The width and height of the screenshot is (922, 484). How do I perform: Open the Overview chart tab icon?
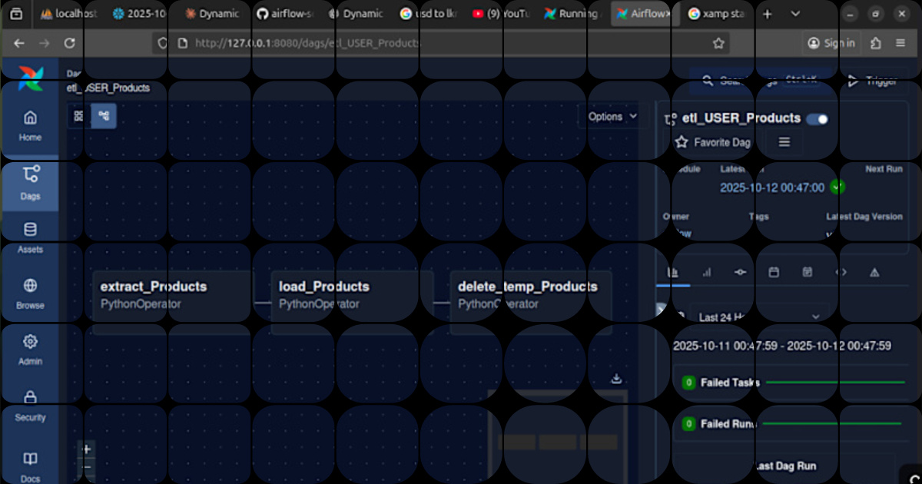click(x=673, y=272)
